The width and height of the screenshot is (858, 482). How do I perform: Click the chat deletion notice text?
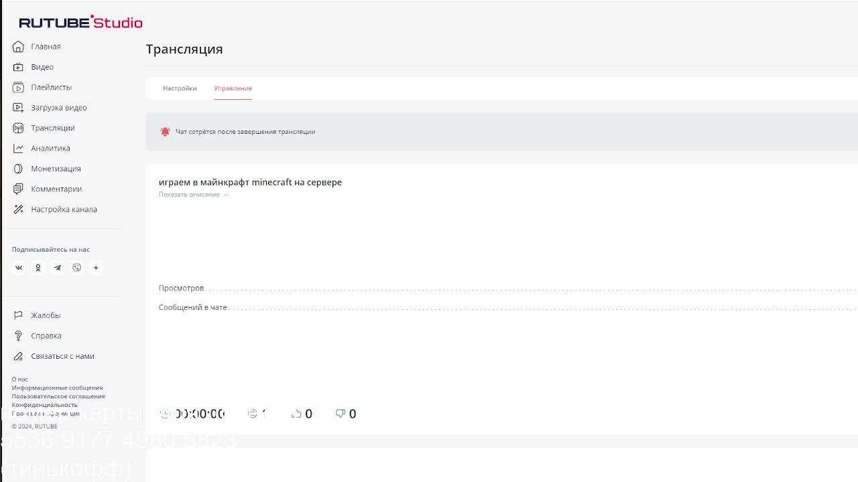[x=245, y=132]
